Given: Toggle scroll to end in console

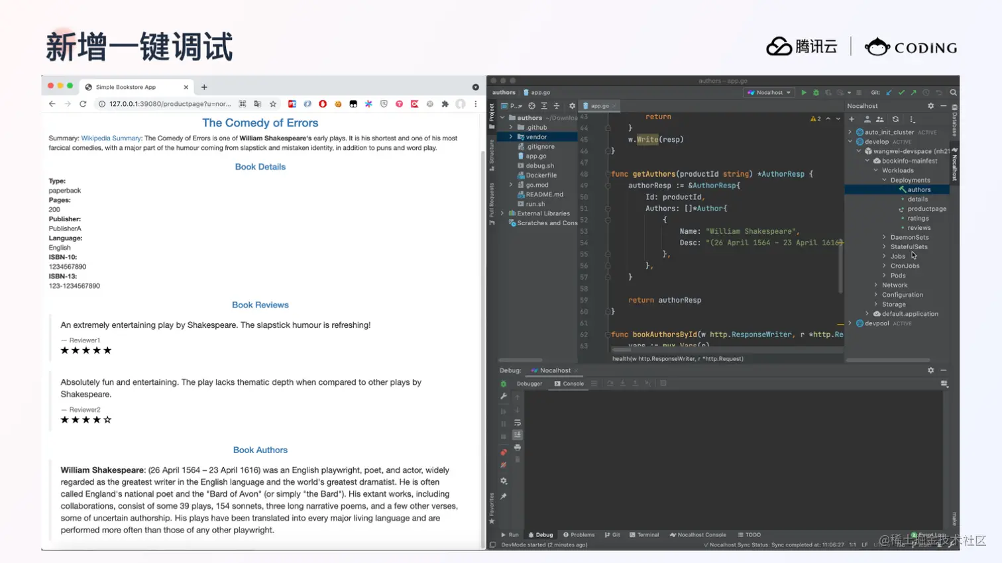Looking at the screenshot, I should pos(518,435).
